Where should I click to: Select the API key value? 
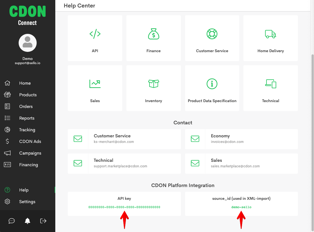click(124, 207)
